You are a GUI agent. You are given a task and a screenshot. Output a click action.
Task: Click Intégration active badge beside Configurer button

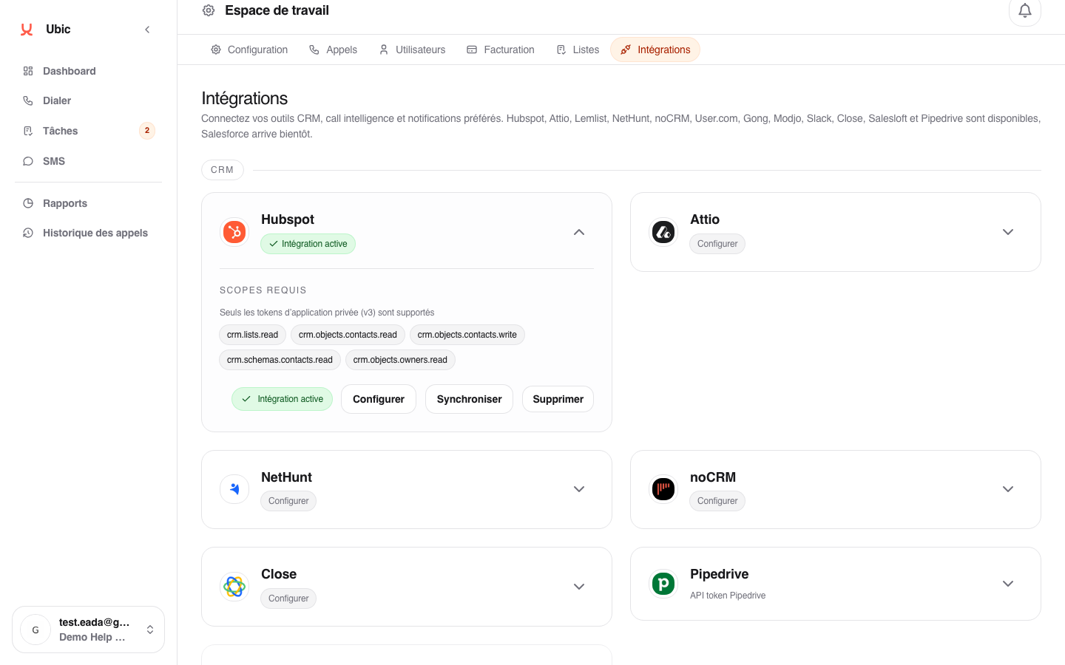(x=282, y=399)
